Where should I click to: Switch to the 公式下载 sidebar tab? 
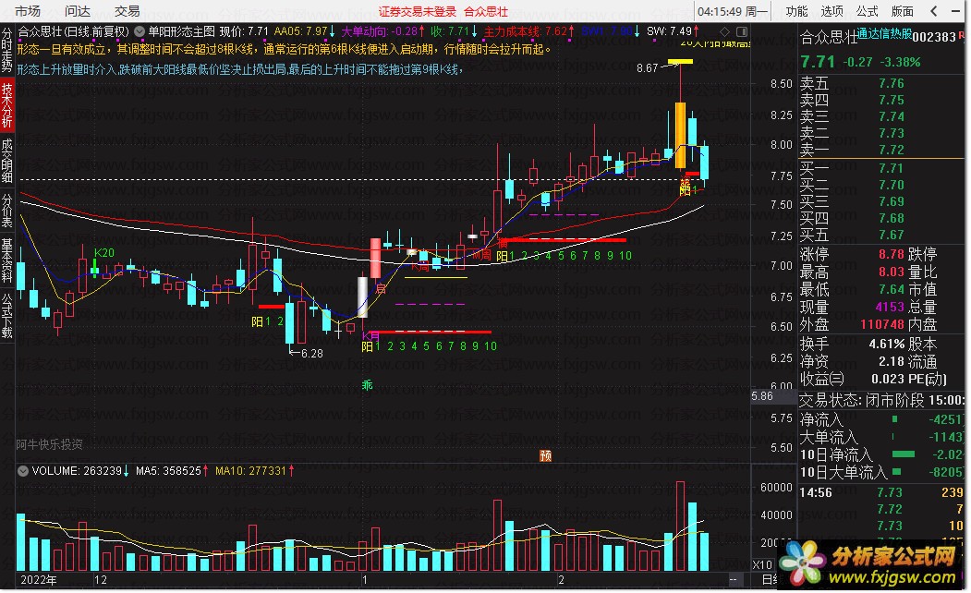(6, 315)
